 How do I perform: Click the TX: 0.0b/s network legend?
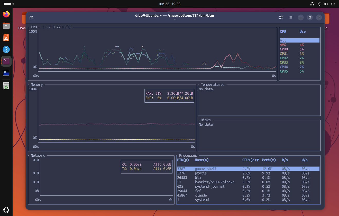146,169
